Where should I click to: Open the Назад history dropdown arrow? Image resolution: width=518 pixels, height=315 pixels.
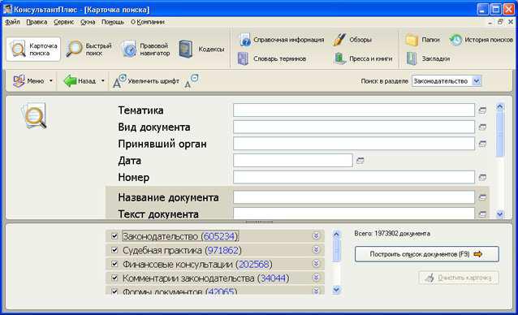(x=103, y=81)
